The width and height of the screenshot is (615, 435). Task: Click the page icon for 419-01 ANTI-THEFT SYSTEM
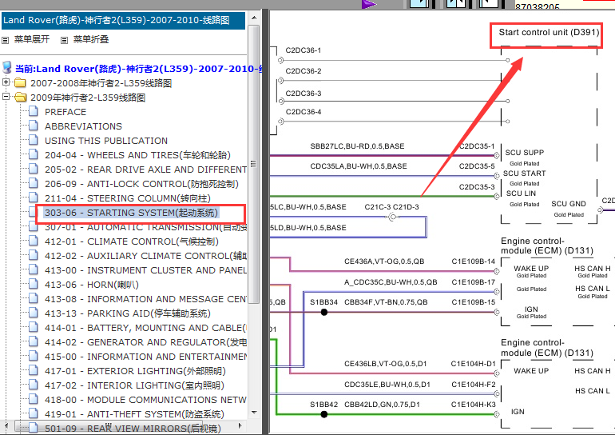[34, 413]
